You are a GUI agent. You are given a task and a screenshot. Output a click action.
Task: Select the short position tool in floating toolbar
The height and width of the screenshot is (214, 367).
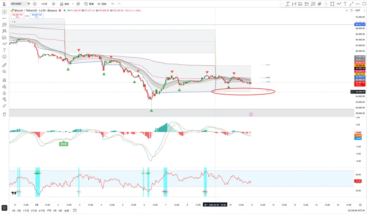tap(306, 4)
